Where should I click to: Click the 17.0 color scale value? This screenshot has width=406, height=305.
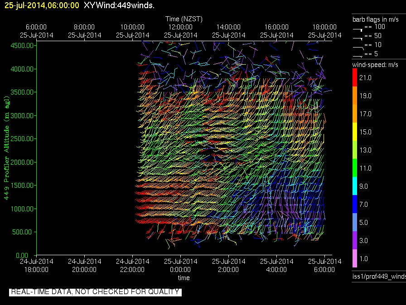pyautogui.click(x=365, y=114)
